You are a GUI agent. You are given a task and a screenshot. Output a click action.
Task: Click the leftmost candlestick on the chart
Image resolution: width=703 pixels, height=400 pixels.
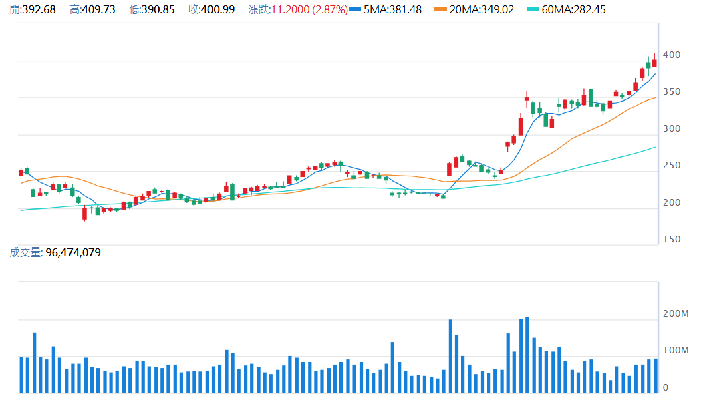(21, 172)
